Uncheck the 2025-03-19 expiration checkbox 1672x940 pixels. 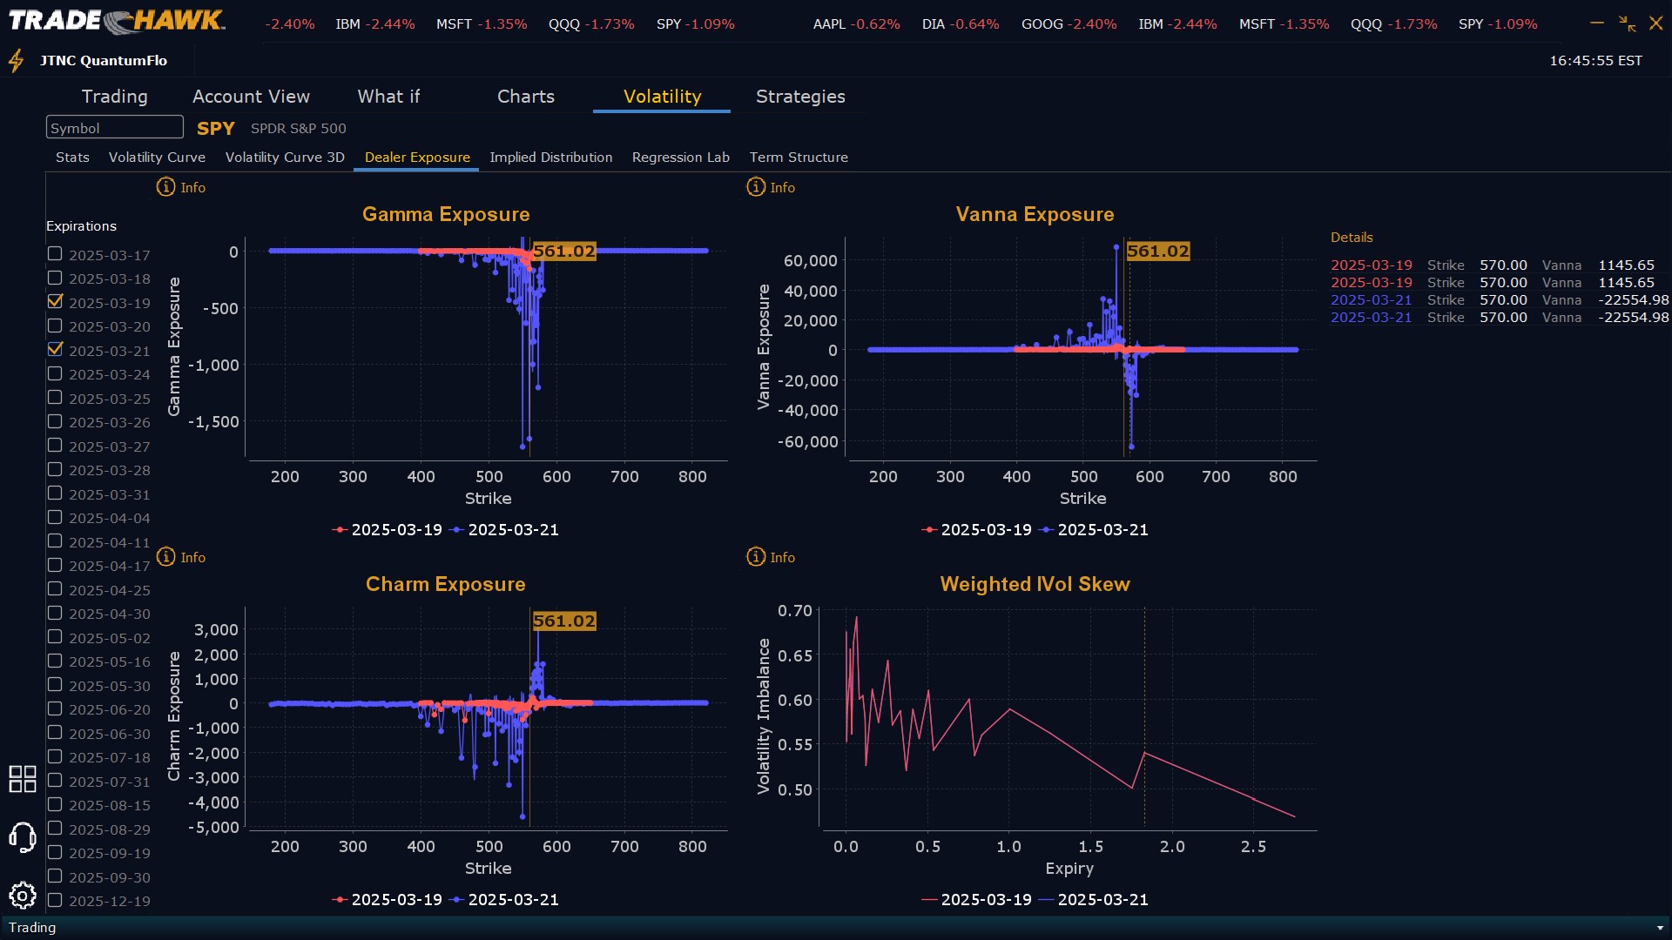coord(55,302)
